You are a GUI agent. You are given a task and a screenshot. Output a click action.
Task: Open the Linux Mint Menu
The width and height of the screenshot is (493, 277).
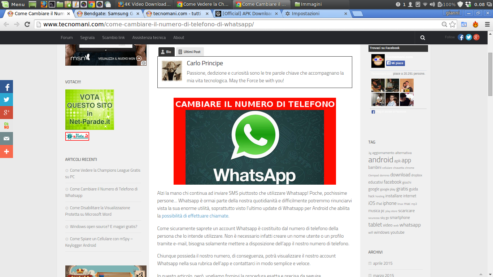point(14,4)
